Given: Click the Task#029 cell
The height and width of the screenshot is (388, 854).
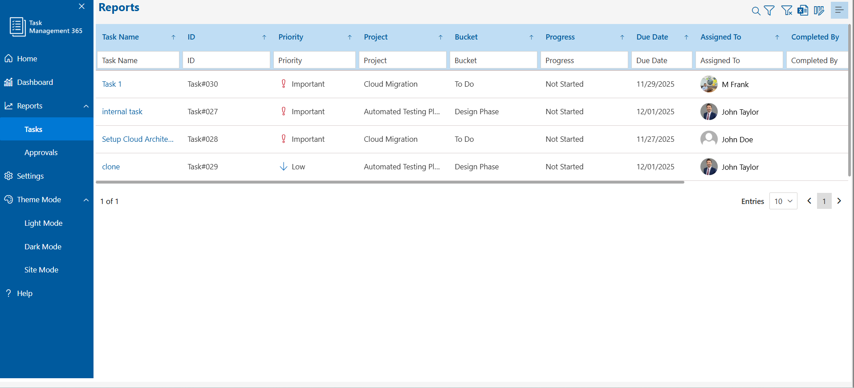Looking at the screenshot, I should coord(203,167).
